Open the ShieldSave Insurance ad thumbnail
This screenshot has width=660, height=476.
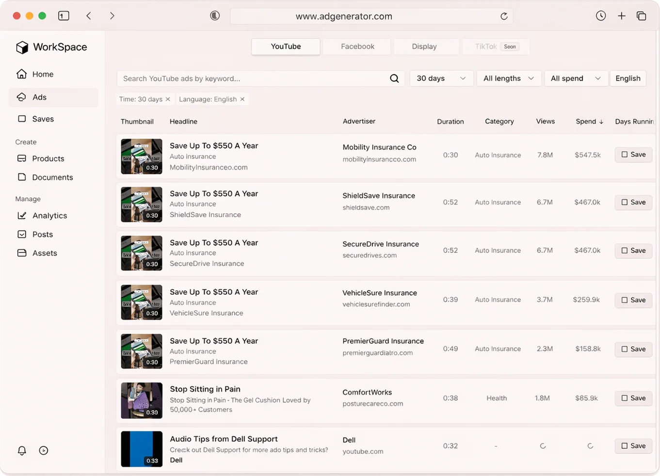coord(142,205)
